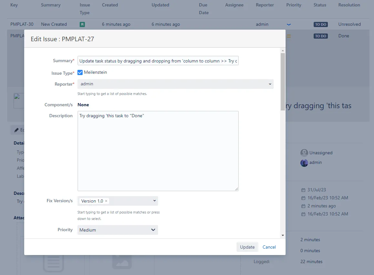The image size is (374, 275).
Task: Click the Unassigned avatar icon
Action: tap(304, 153)
